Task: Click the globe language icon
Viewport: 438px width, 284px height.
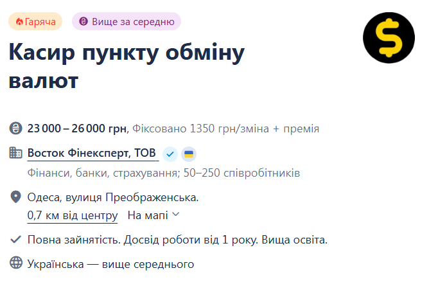Action: [x=15, y=263]
